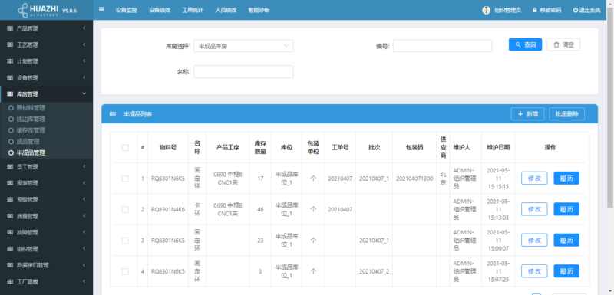Click the 包装码 cell 202104071300
Image resolution: width=614 pixels, height=295 pixels.
point(414,179)
